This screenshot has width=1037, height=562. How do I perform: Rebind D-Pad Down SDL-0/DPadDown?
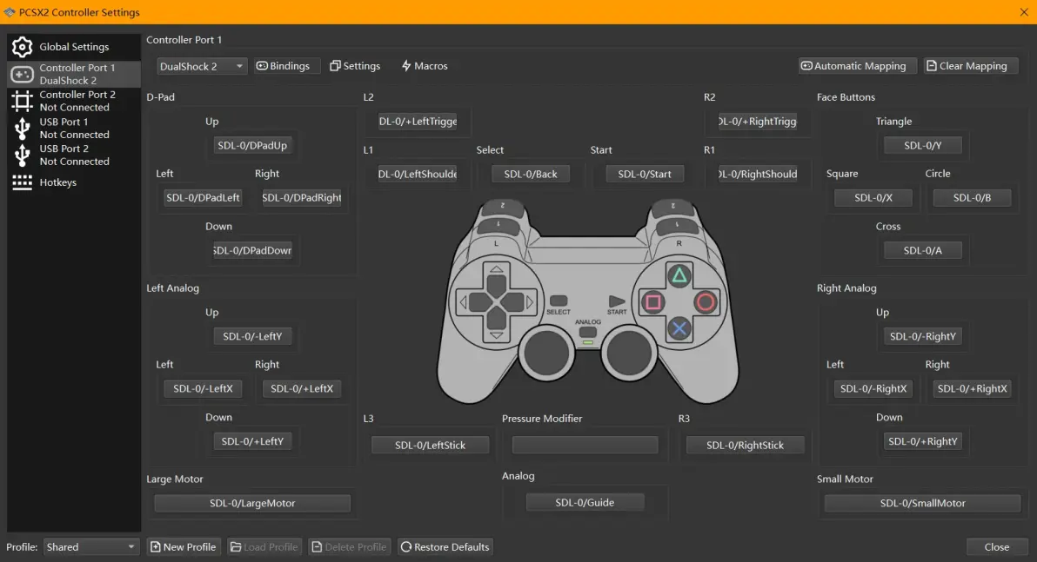[252, 250]
